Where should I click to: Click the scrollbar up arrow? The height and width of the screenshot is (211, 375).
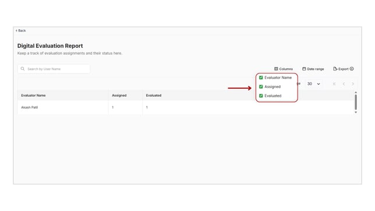356,93
